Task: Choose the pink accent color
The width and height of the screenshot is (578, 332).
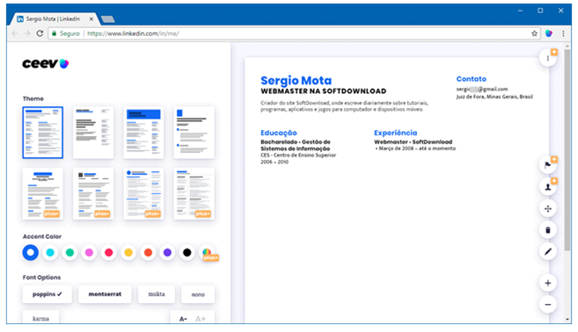Action: pyautogui.click(x=89, y=252)
